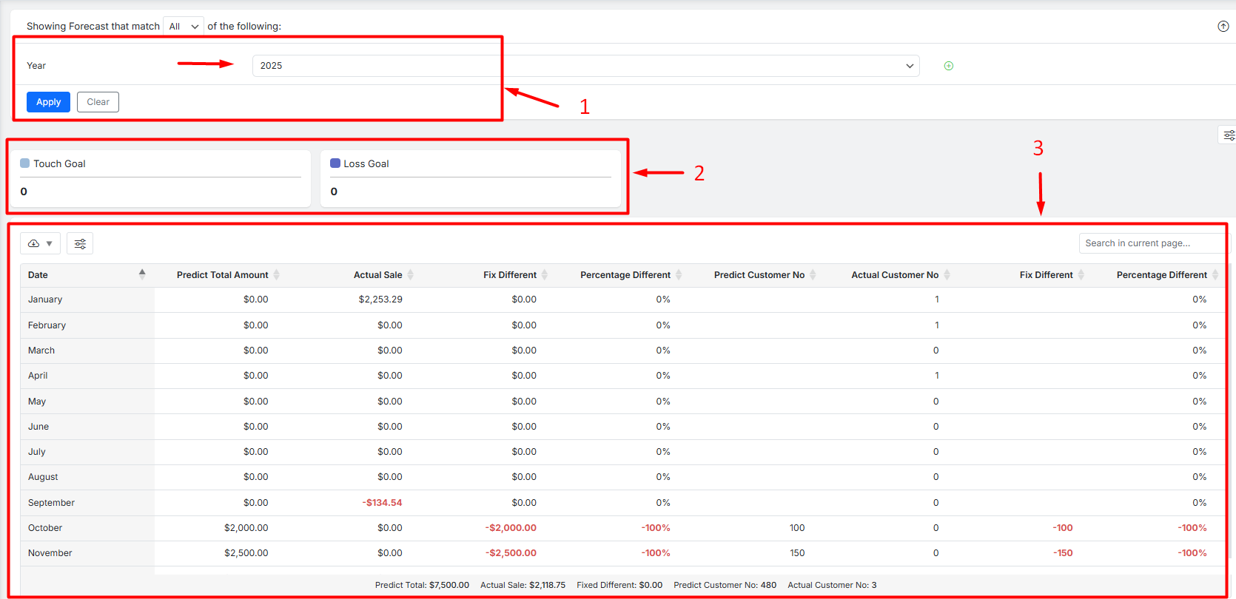The height and width of the screenshot is (599, 1236).
Task: Click the first Fix Different column header
Action: [509, 275]
